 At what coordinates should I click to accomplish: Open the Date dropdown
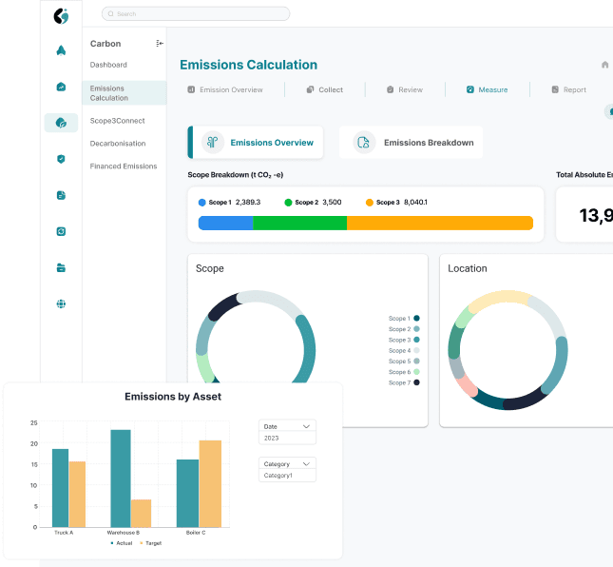coord(287,427)
